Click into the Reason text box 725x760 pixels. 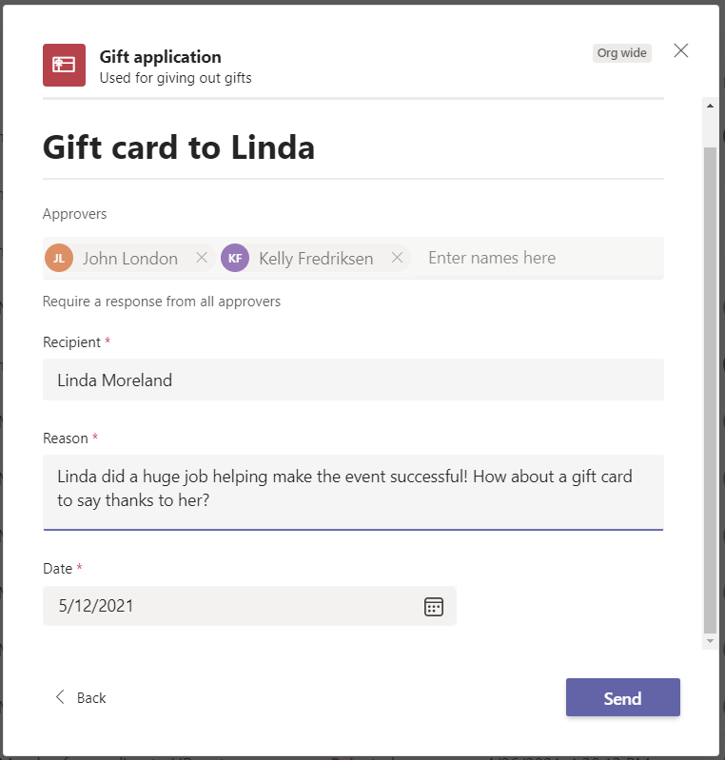[x=353, y=491]
